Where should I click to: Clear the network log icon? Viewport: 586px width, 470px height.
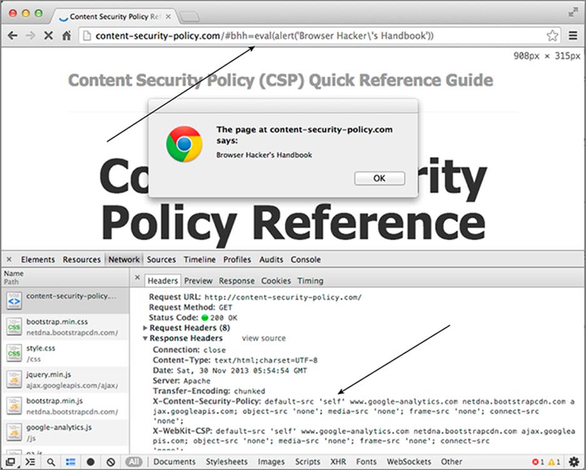[111, 462]
